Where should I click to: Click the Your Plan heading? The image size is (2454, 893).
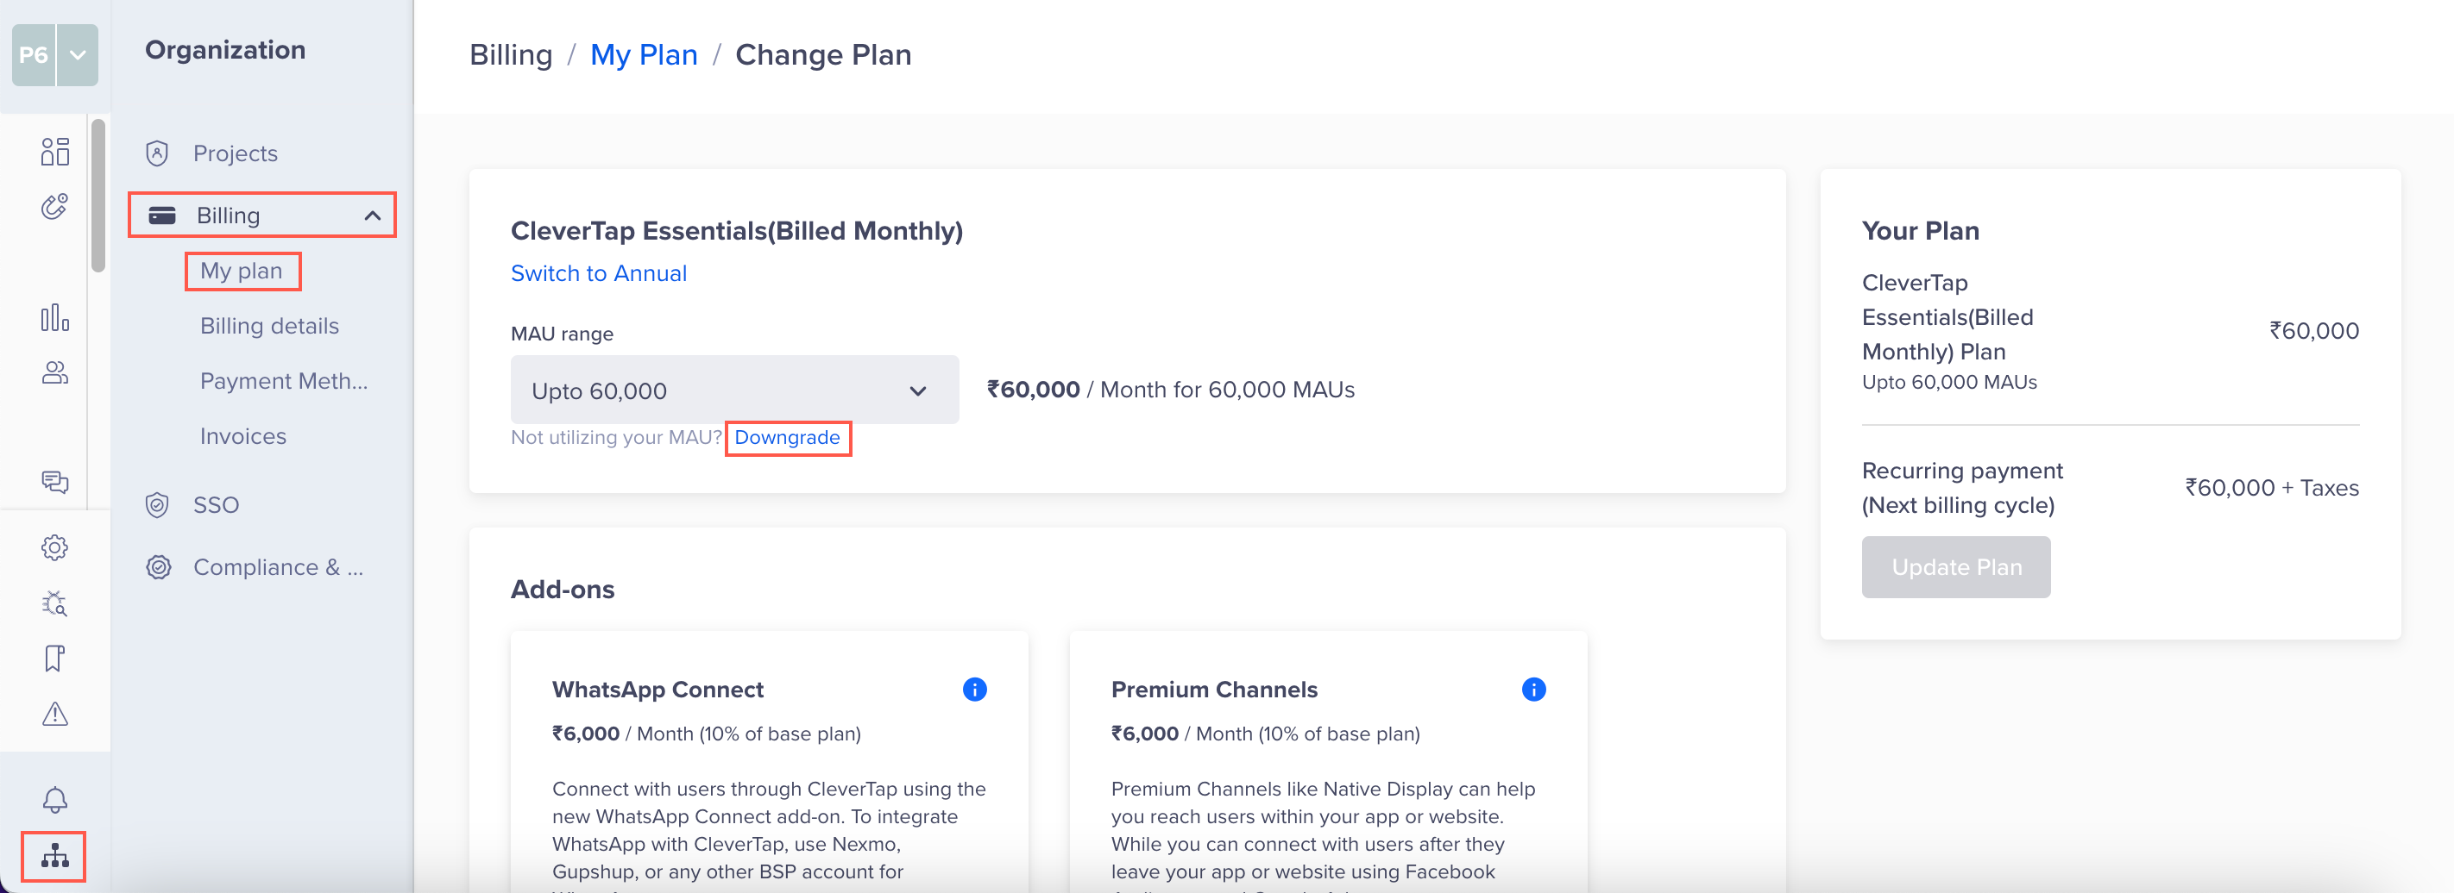[1921, 231]
